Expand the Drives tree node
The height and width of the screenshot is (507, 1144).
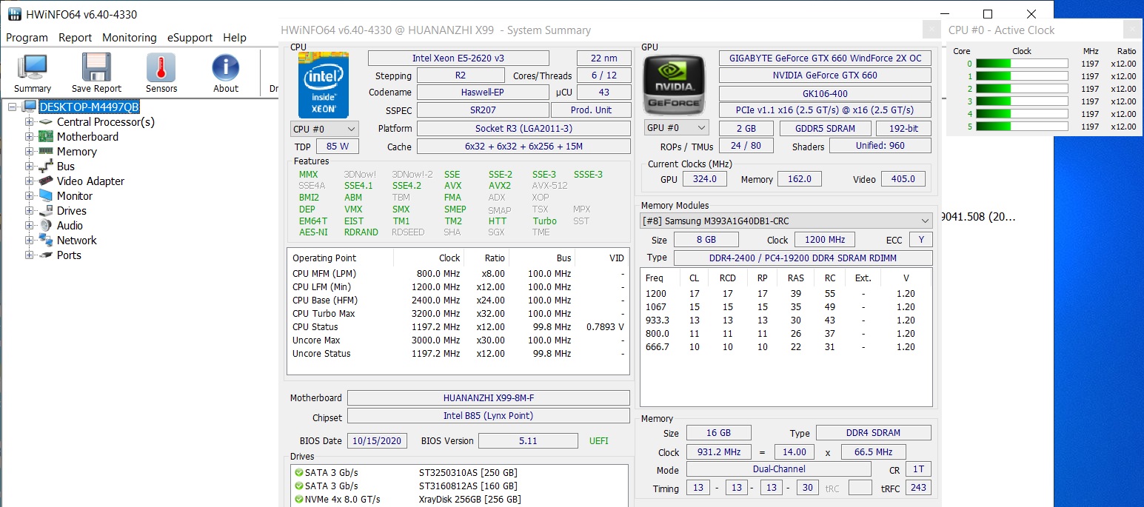click(x=29, y=211)
